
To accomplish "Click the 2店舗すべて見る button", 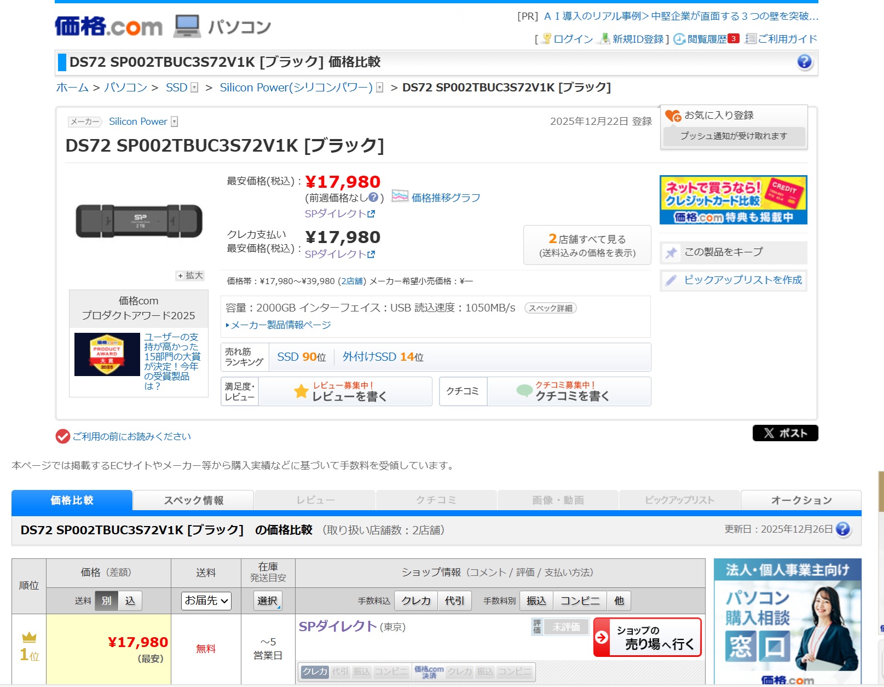I will click(587, 245).
